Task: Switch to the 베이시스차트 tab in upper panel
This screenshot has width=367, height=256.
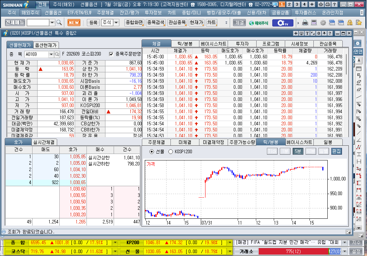Action: 213,44
